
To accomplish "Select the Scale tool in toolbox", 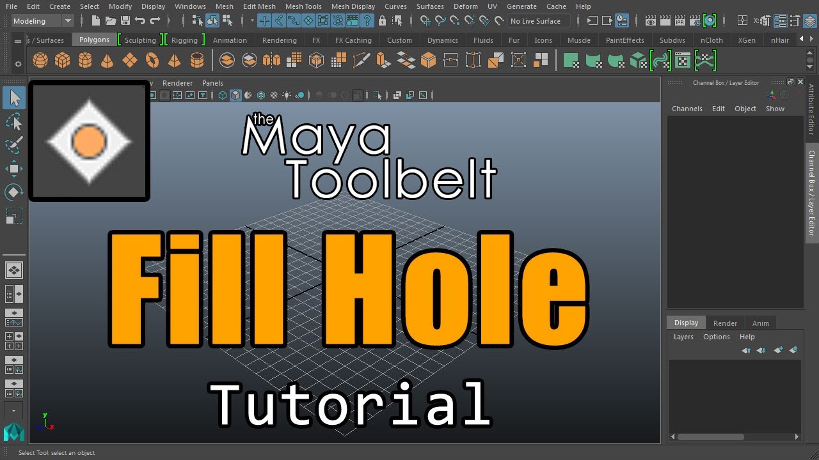I will (14, 216).
